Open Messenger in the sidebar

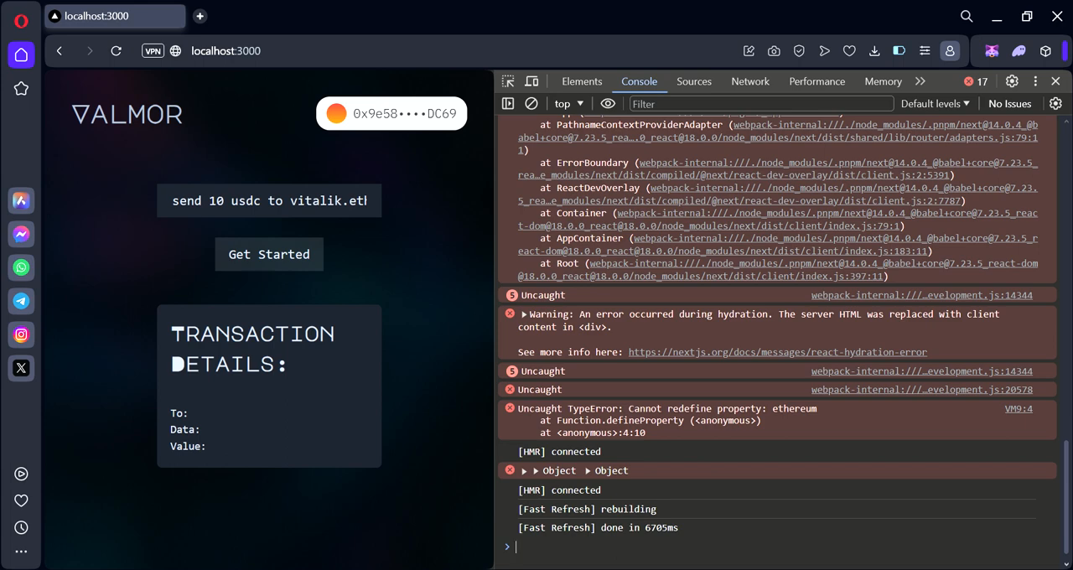pyautogui.click(x=21, y=235)
